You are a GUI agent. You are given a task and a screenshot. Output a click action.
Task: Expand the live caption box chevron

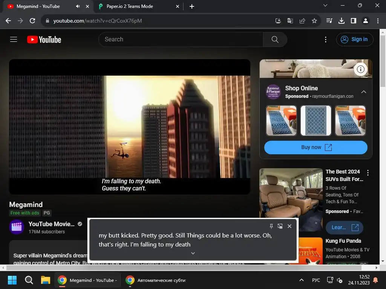(x=193, y=253)
